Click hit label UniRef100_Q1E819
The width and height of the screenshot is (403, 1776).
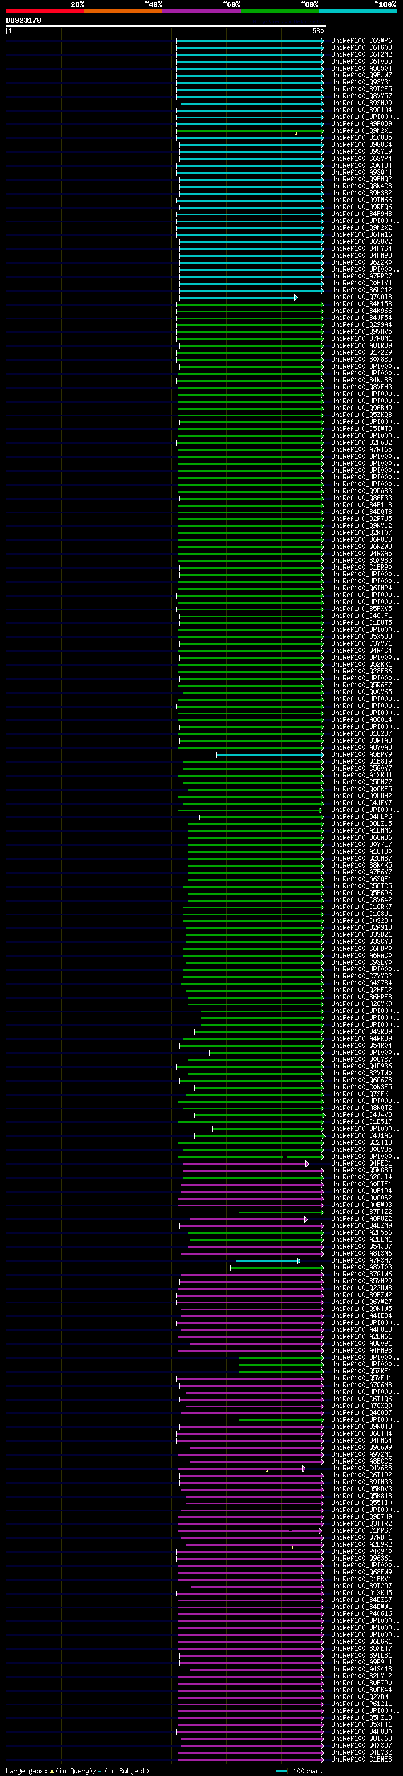click(x=361, y=762)
